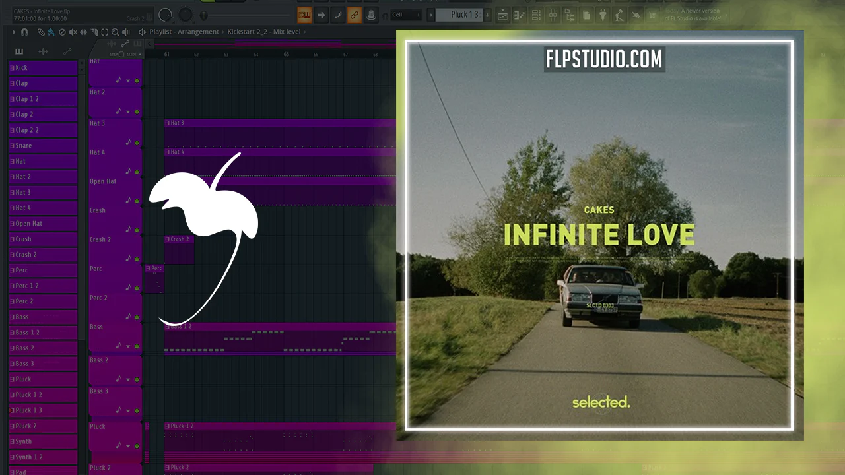Toggle the magnet snap icon in Playlist toolbar
This screenshot has height=475, width=845.
point(24,32)
